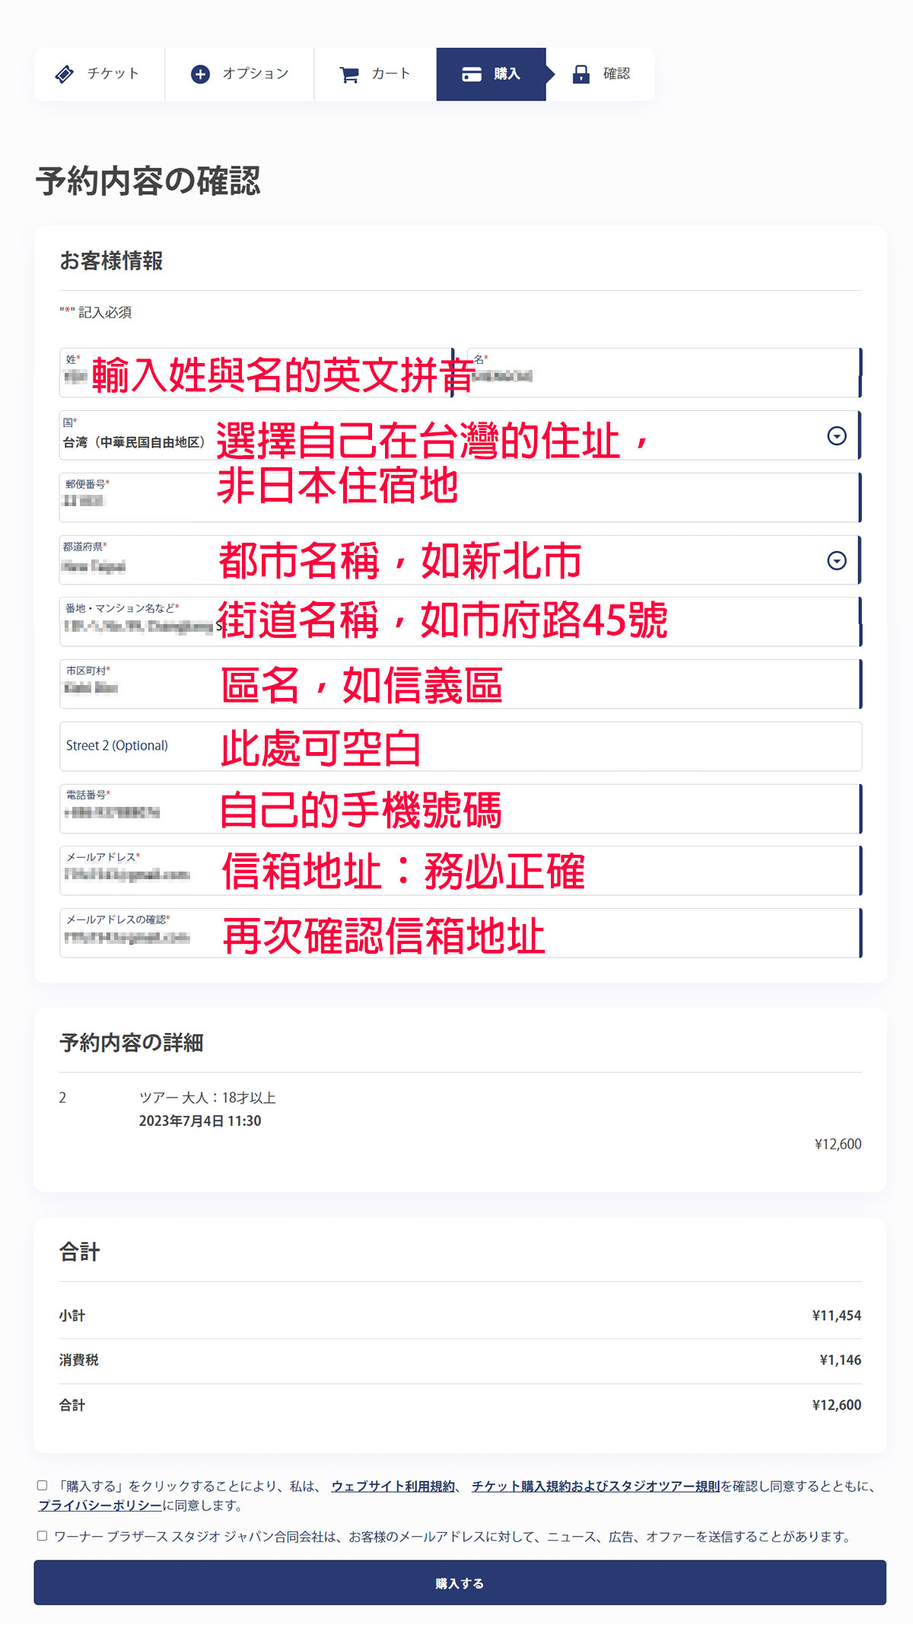Open the プライバシーポリシー link
Viewport: 913px width, 1635px height.
click(x=100, y=1506)
